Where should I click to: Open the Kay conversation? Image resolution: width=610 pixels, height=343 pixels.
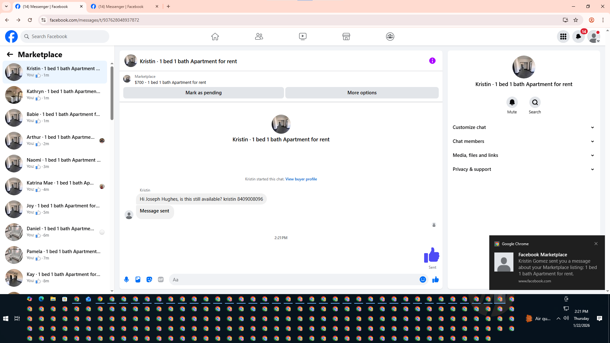click(55, 278)
